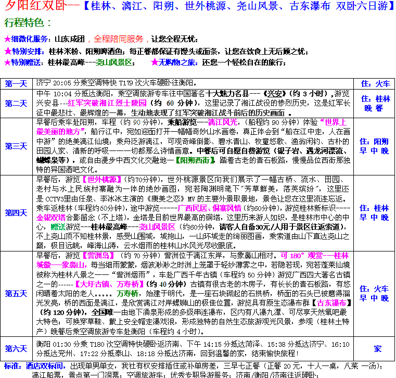Click the green 行程特色 heading
396x378 pixels.
[x=28, y=23]
